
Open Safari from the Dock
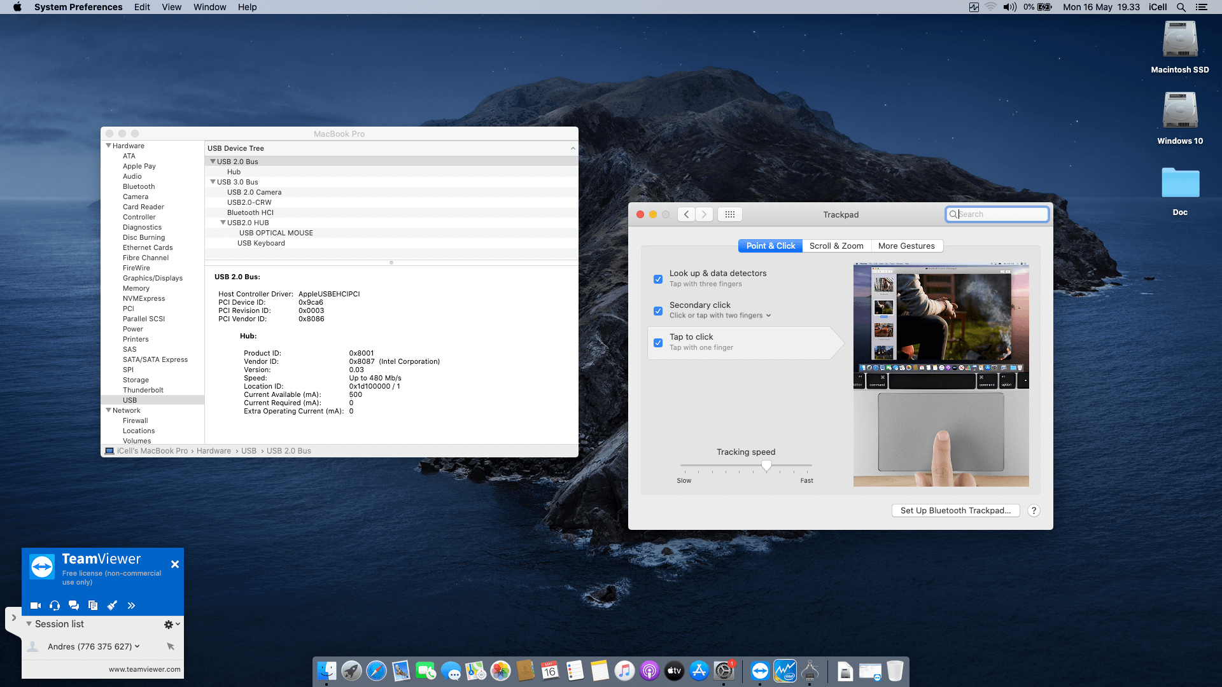(x=376, y=671)
